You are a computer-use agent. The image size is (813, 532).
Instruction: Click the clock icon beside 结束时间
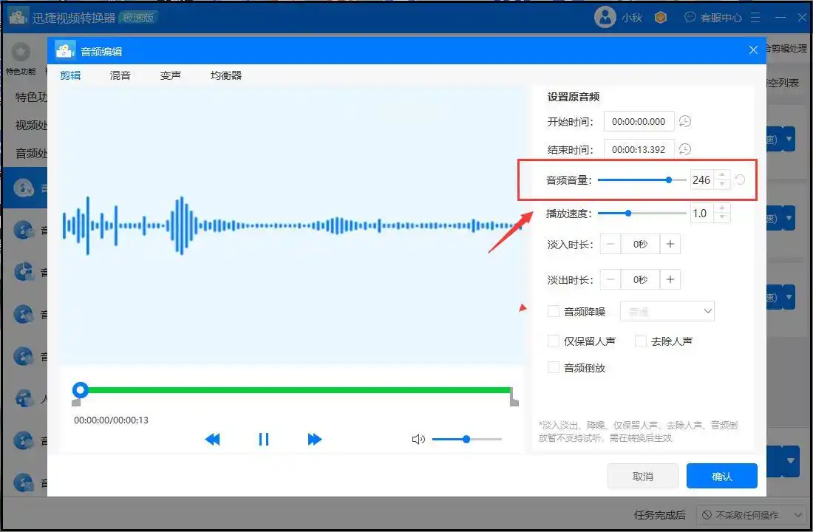point(685,149)
